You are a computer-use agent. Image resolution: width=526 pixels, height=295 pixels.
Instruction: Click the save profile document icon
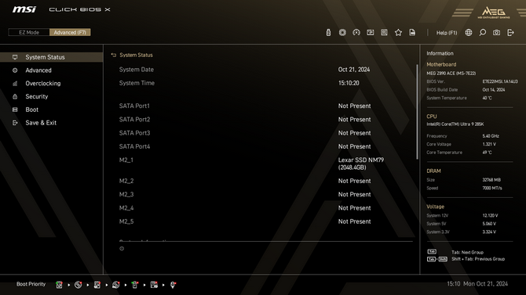coord(412,32)
